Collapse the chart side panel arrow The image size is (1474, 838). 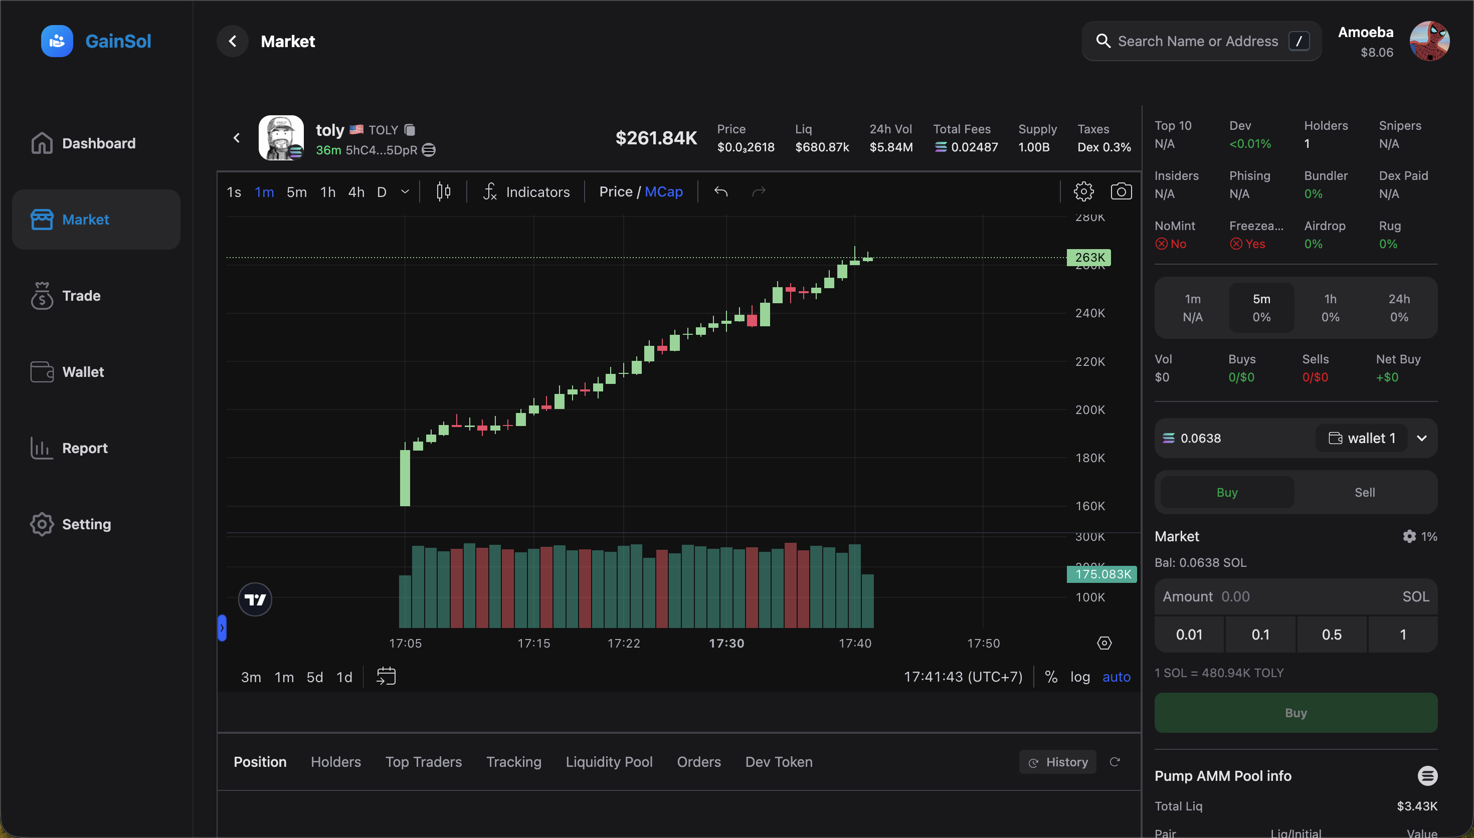pyautogui.click(x=223, y=628)
